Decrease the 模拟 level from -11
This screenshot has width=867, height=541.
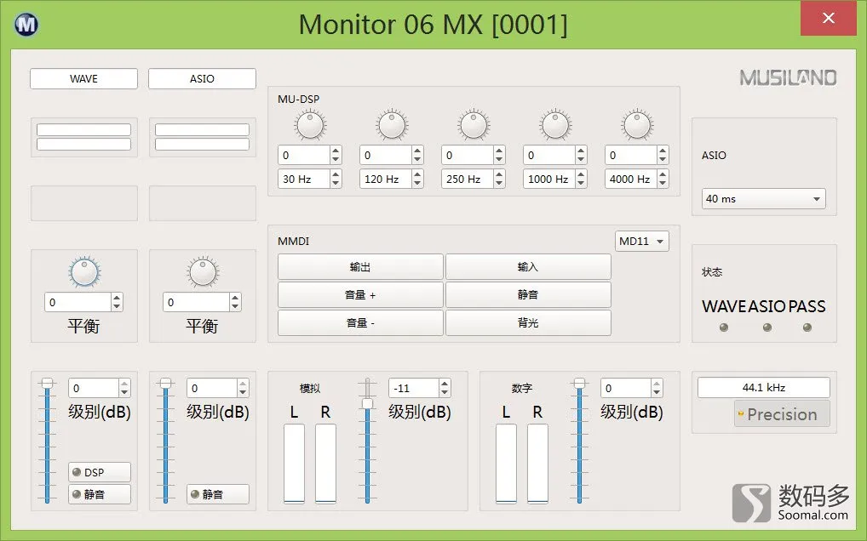(445, 392)
